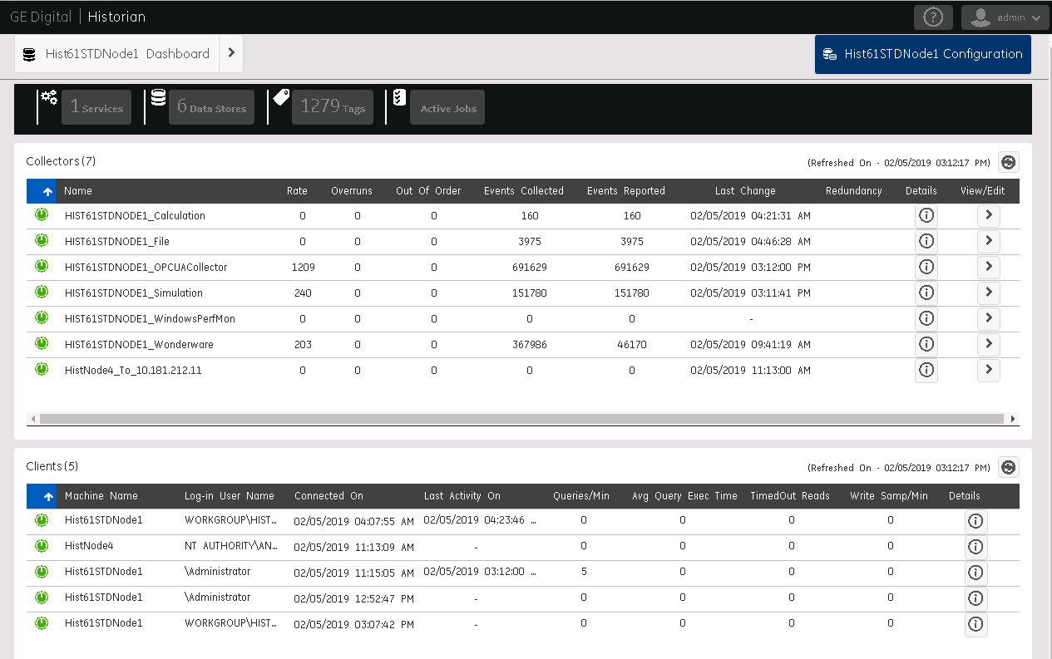Viewport: 1052px width, 659px height.
Task: Show details for HIST61STDNODE1_Simulation collector
Action: (926, 293)
